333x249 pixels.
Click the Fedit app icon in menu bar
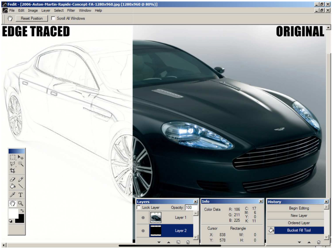[x=5, y=10]
